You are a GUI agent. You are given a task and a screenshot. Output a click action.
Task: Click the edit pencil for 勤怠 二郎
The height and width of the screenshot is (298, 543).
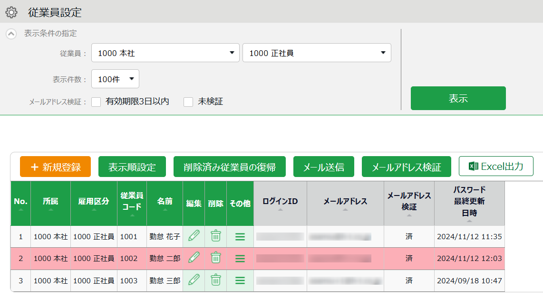(194, 258)
